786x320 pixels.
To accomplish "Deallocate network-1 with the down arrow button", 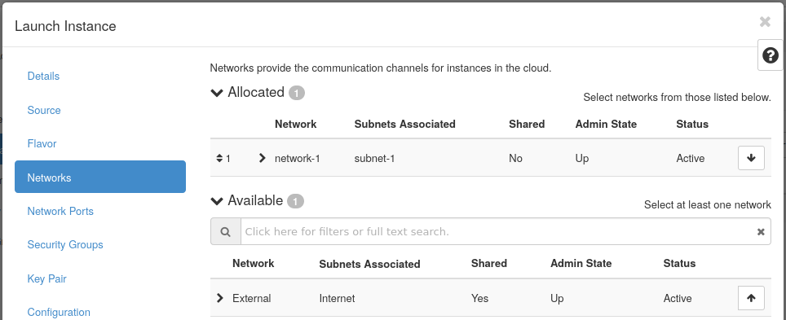I will tap(751, 158).
